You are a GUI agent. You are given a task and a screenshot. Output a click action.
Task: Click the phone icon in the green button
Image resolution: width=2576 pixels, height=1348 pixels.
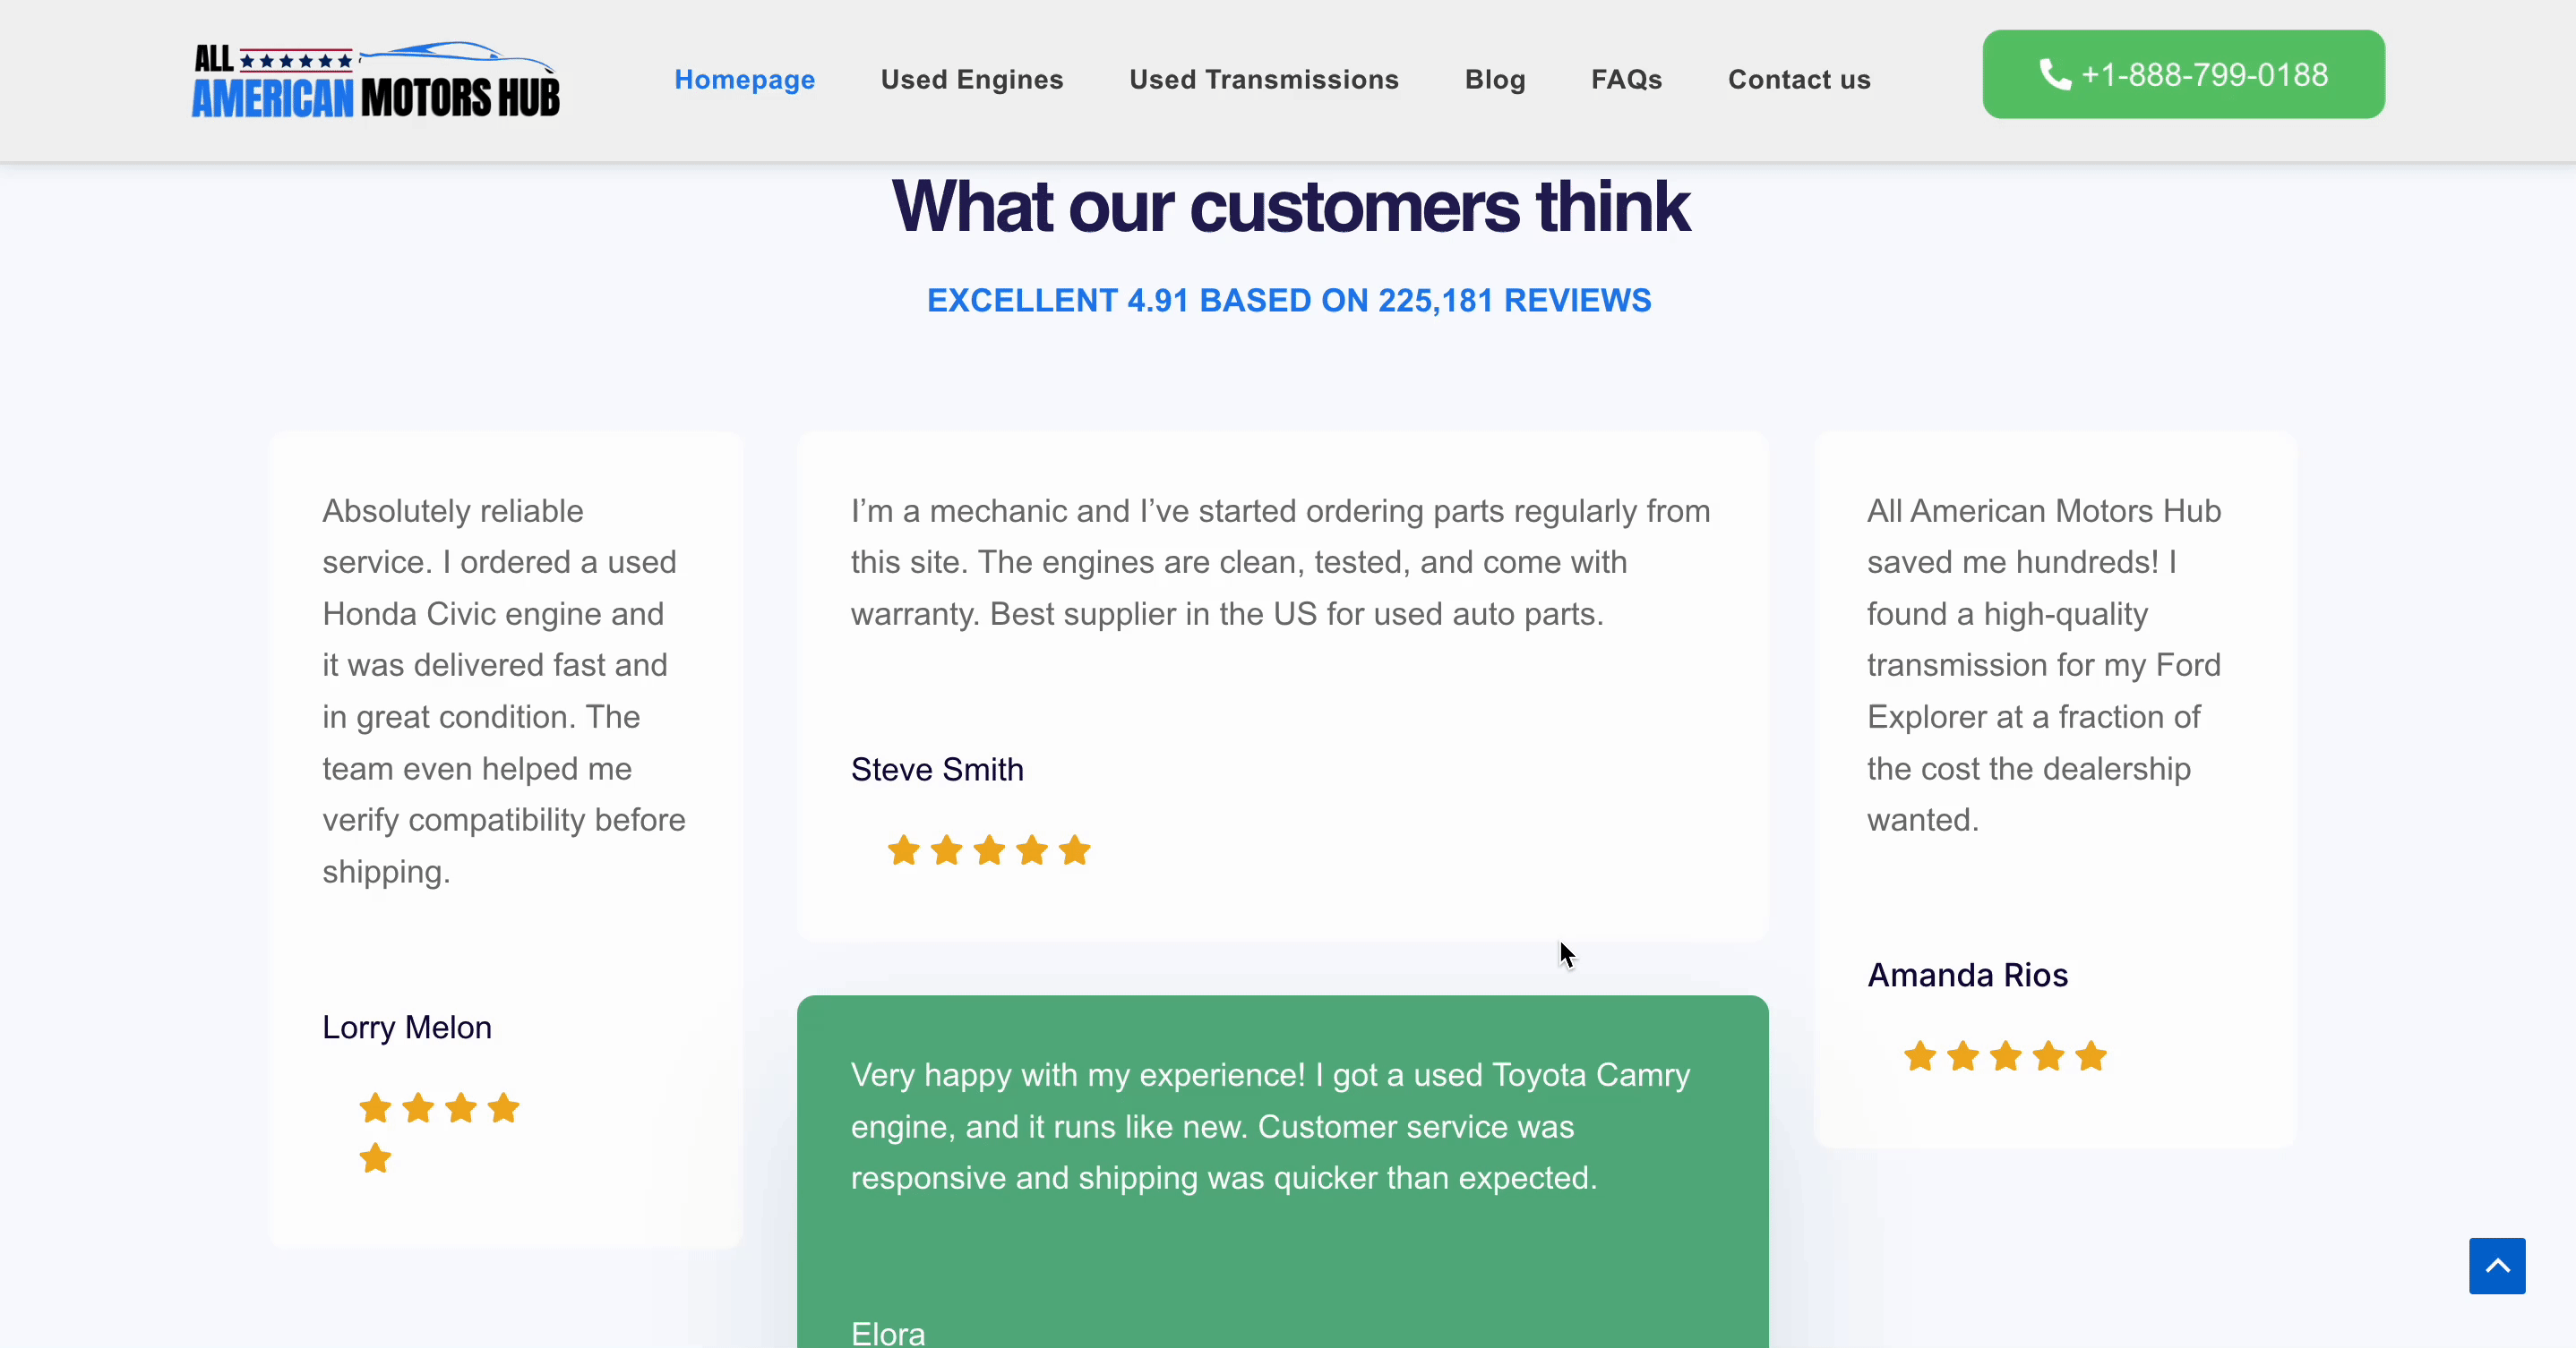coord(2055,75)
